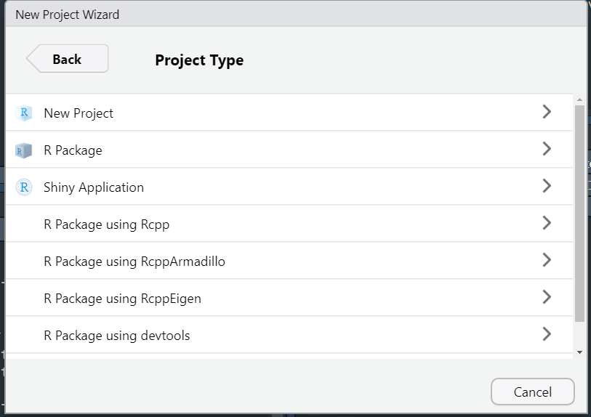Click the Shiny Application R circle icon
Screen dimensions: 591x417
tap(24, 187)
